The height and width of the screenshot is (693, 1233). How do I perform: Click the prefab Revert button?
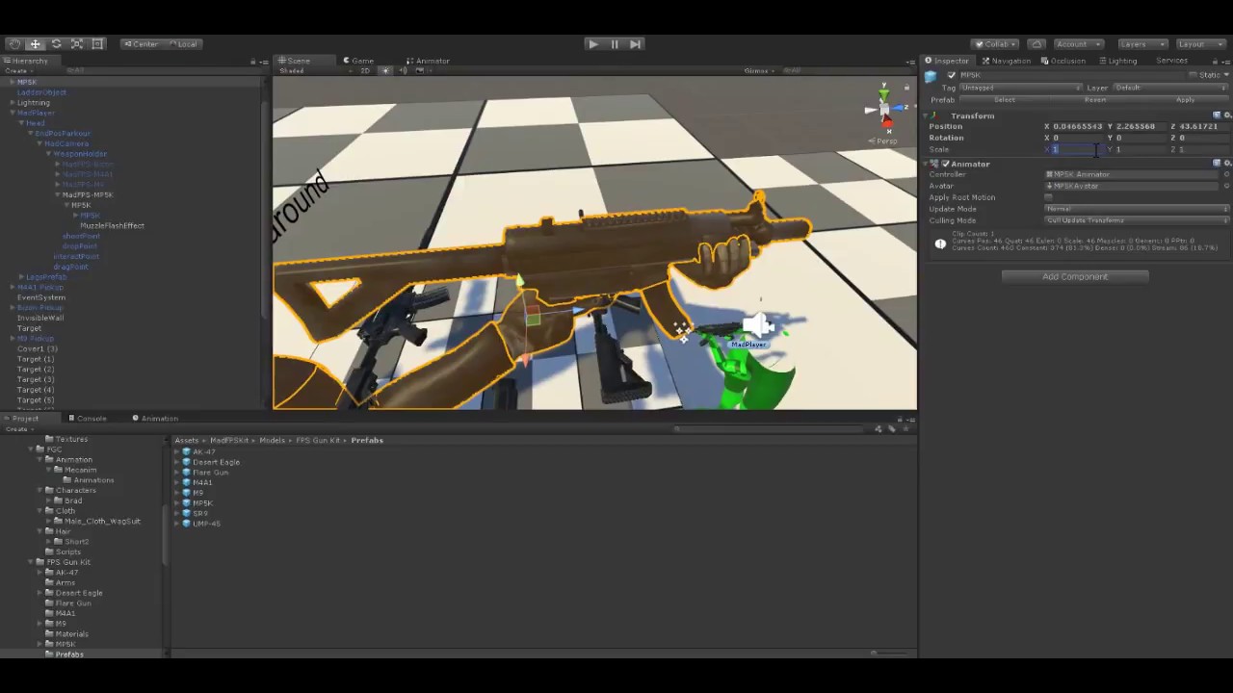tap(1095, 100)
